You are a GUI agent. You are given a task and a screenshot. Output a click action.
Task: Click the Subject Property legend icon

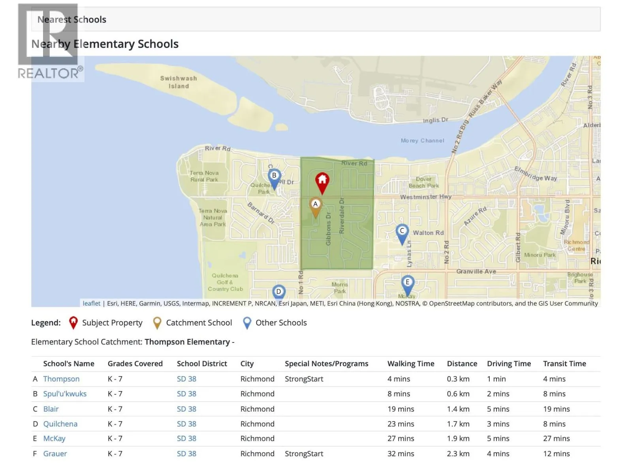[x=73, y=323]
